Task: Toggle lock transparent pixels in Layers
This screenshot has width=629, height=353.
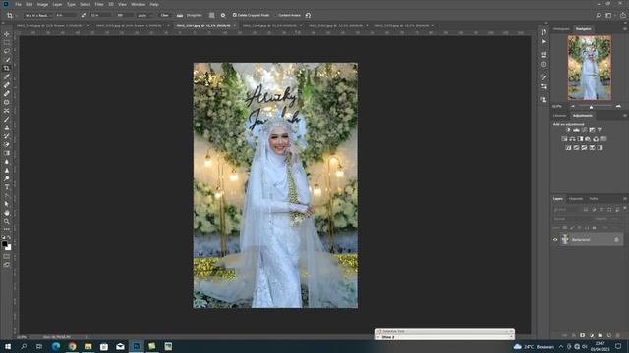Action: coord(565,227)
